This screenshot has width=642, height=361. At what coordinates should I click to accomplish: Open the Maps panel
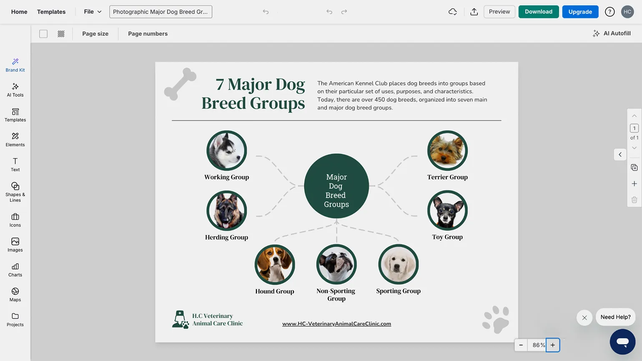tap(15, 295)
